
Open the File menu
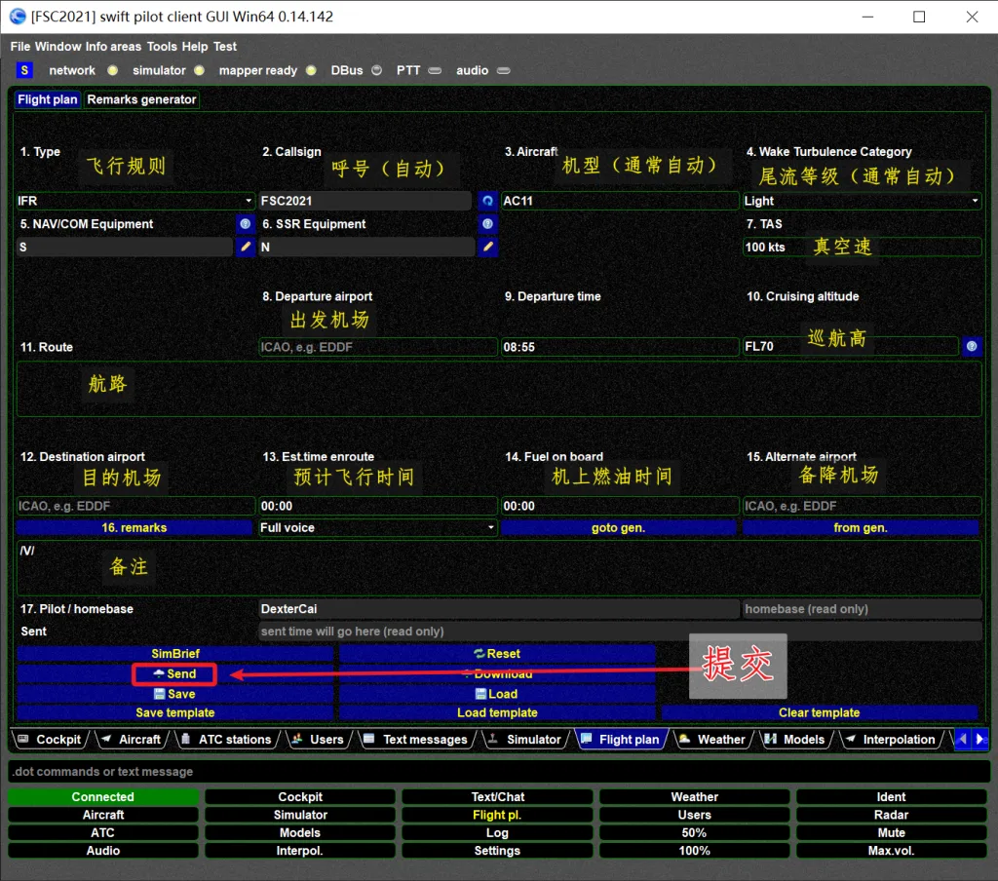[x=20, y=47]
